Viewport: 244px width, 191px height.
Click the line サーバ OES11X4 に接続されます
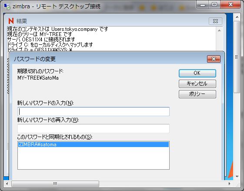(x=41, y=40)
